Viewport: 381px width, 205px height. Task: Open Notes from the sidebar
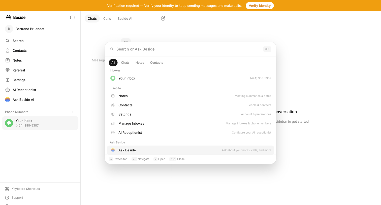point(40,60)
